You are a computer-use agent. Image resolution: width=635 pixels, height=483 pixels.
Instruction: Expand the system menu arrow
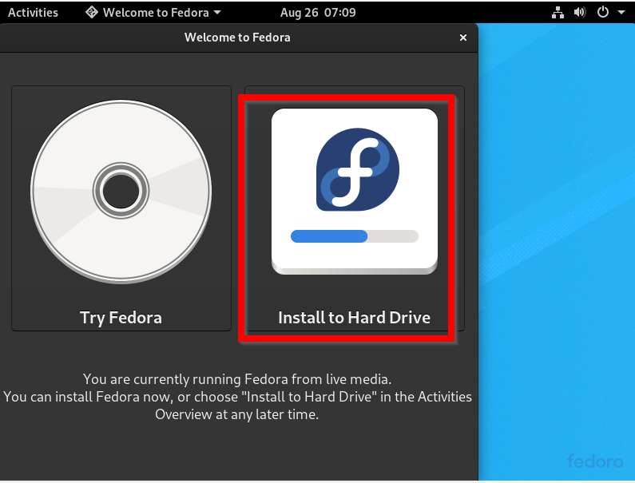pyautogui.click(x=621, y=12)
